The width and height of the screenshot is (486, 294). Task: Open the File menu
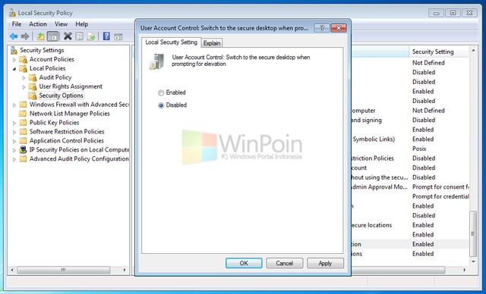click(17, 24)
